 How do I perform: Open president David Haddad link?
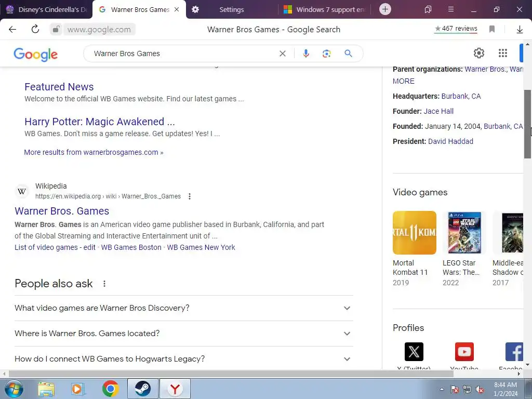click(450, 141)
